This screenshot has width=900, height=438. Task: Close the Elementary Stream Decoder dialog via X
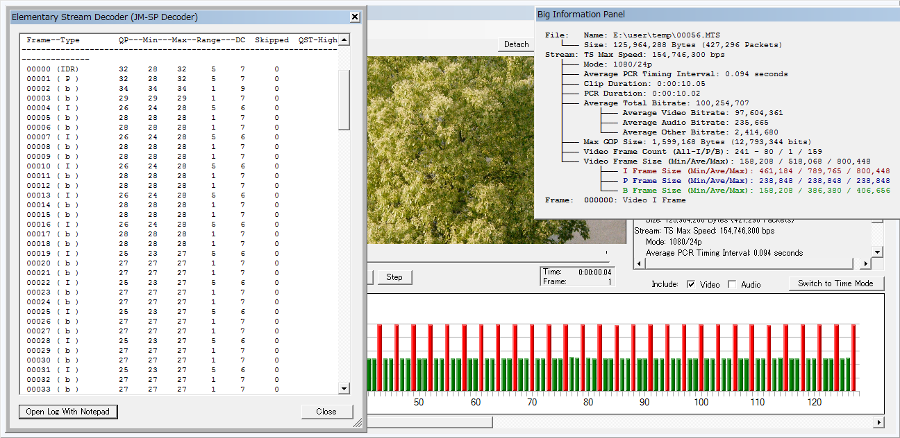[x=354, y=17]
